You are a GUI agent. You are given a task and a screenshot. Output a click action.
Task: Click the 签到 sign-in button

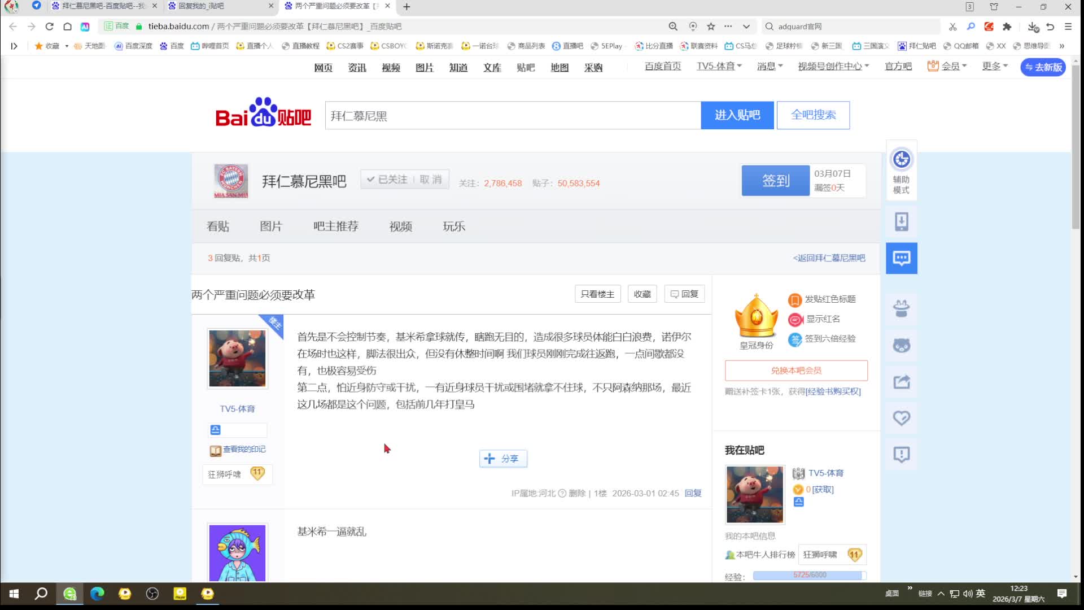(775, 181)
